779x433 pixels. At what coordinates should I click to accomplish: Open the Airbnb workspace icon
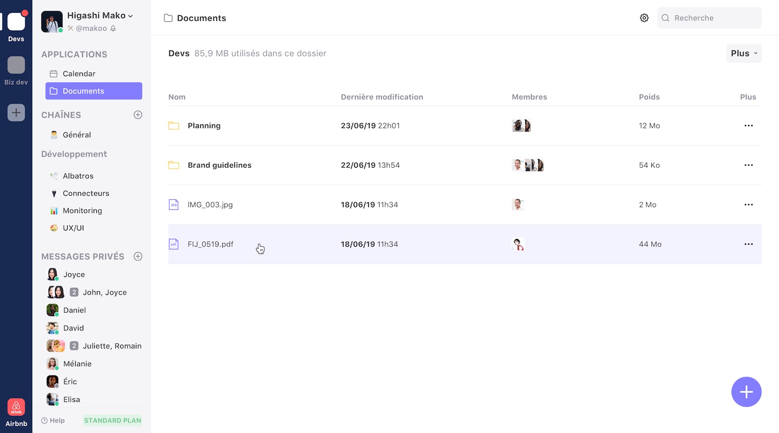[x=16, y=407]
